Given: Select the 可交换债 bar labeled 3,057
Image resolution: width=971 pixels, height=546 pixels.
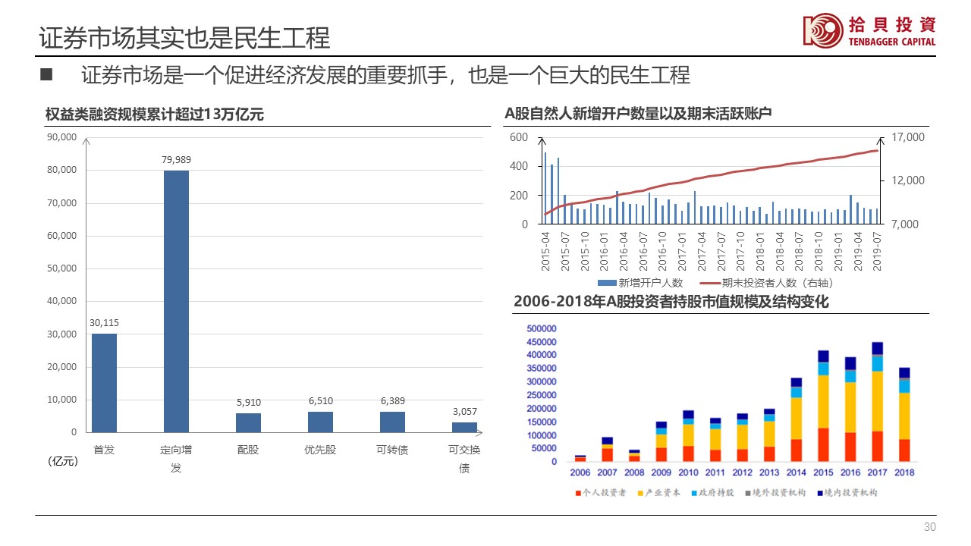Looking at the screenshot, I should [x=464, y=427].
